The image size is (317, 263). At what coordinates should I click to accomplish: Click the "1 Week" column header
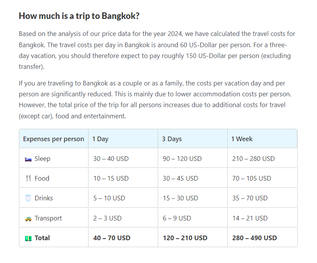[242, 139]
